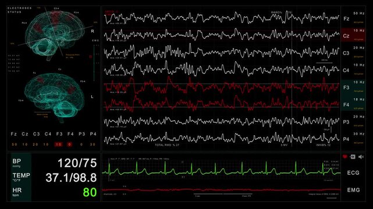This screenshot has width=373, height=209.
Task: Toggle the muted speaker icon
Action: tap(361, 157)
